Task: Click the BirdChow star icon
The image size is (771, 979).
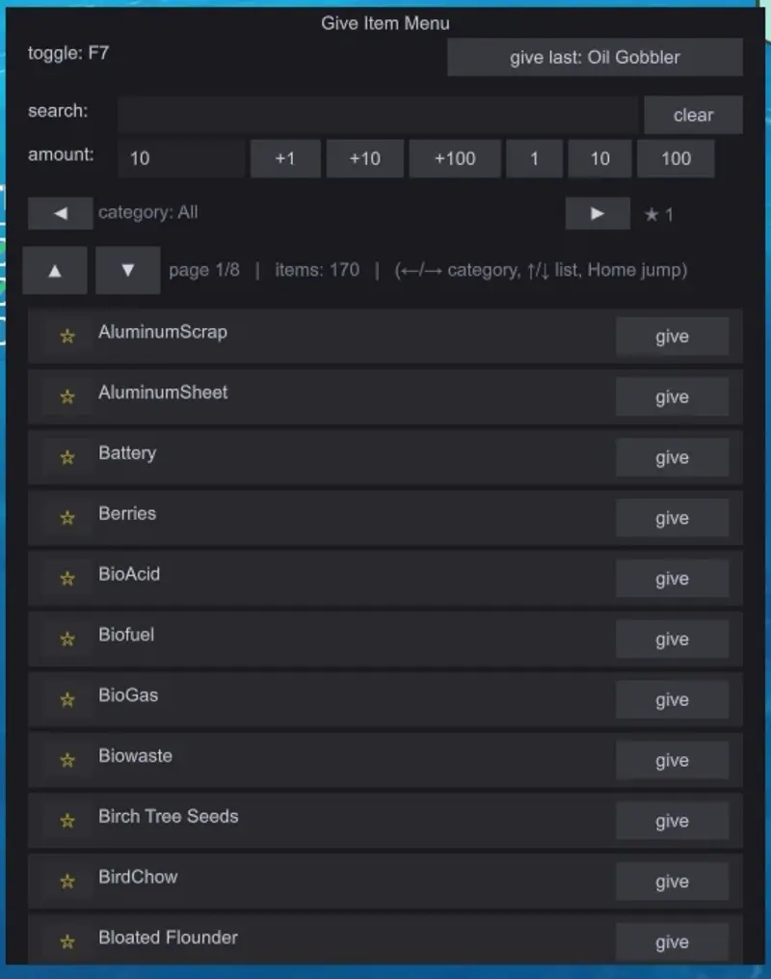Action: pos(67,882)
